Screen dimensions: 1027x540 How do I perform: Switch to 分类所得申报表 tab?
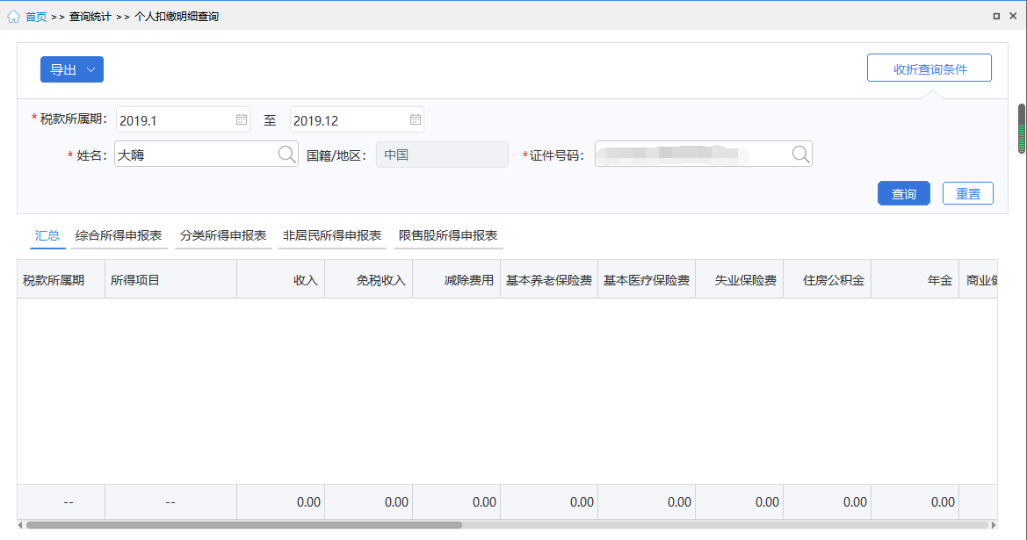pyautogui.click(x=223, y=235)
